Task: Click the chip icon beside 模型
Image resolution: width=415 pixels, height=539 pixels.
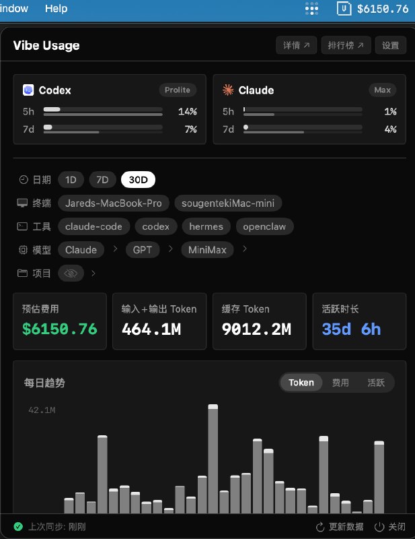Action: (x=23, y=250)
